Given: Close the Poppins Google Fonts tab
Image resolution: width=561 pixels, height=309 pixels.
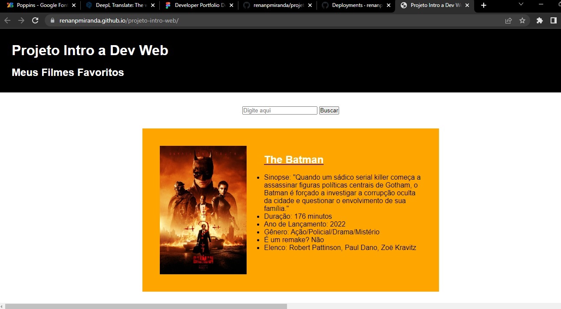Looking at the screenshot, I should (74, 5).
